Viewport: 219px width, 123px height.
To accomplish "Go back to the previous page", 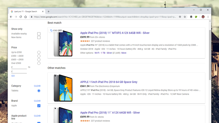I will pyautogui.click(x=11, y=17).
